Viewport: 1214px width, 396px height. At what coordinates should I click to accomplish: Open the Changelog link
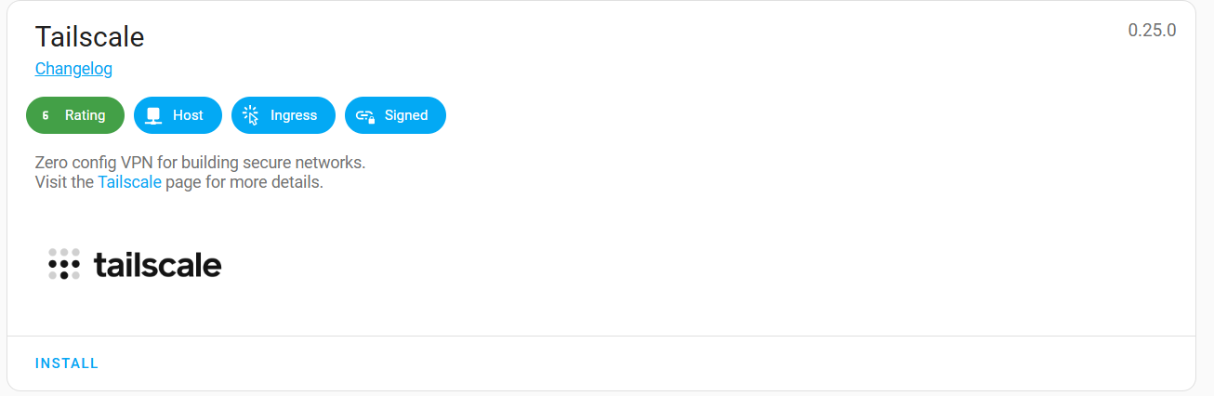(73, 69)
